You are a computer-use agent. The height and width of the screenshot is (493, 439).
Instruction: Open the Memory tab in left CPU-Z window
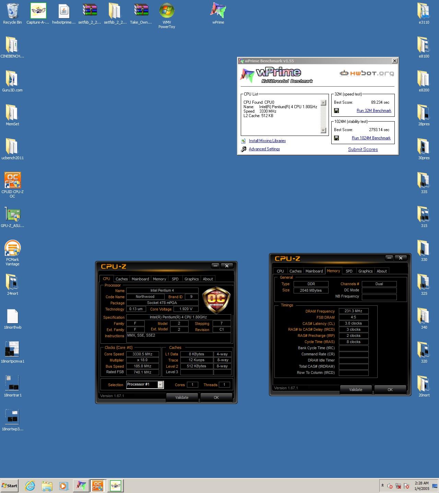(159, 279)
